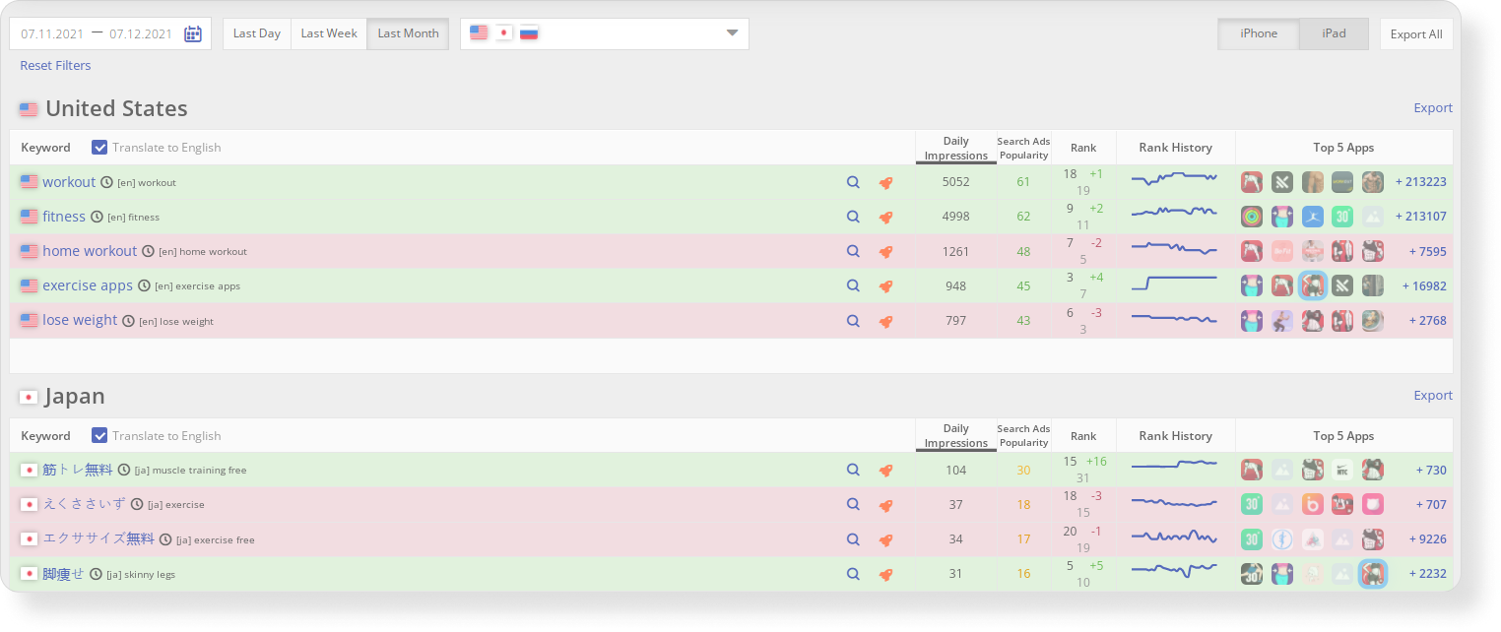Select the Last Day range tab
This screenshot has height=632, width=1501.
pos(257,33)
